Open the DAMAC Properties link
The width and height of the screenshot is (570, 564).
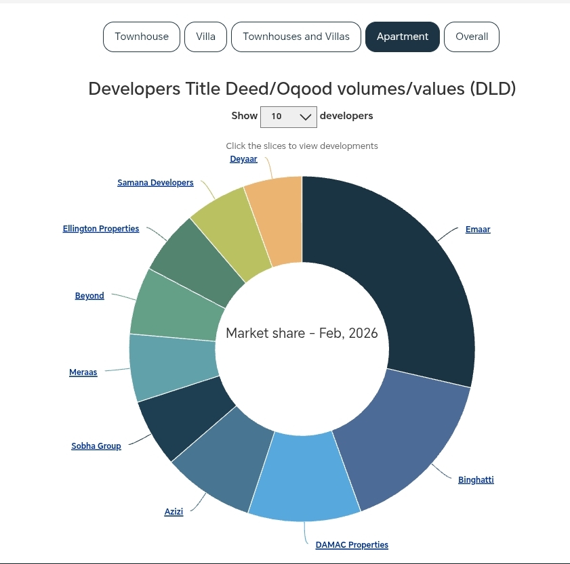pos(351,544)
